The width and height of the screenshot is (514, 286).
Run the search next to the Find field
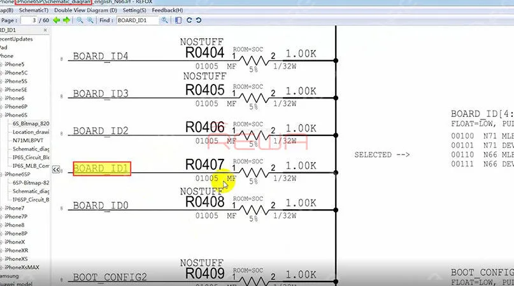164,20
